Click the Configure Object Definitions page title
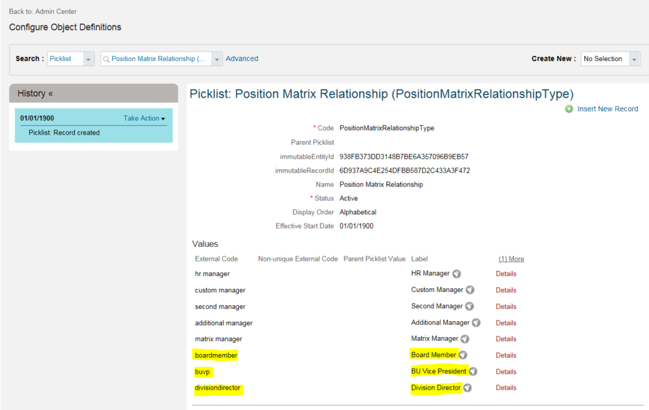649x410 pixels. pos(65,27)
